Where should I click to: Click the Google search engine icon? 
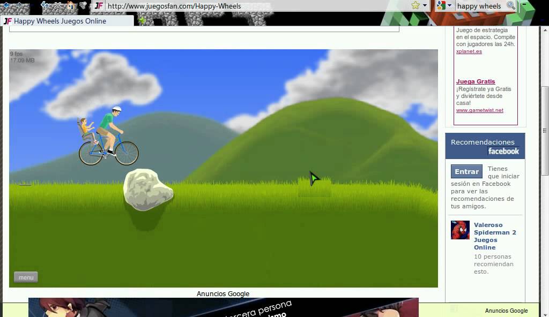pyautogui.click(x=441, y=5)
